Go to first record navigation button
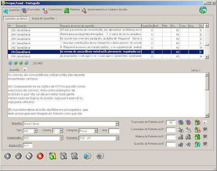This screenshot has height=171, width=217. [10, 63]
